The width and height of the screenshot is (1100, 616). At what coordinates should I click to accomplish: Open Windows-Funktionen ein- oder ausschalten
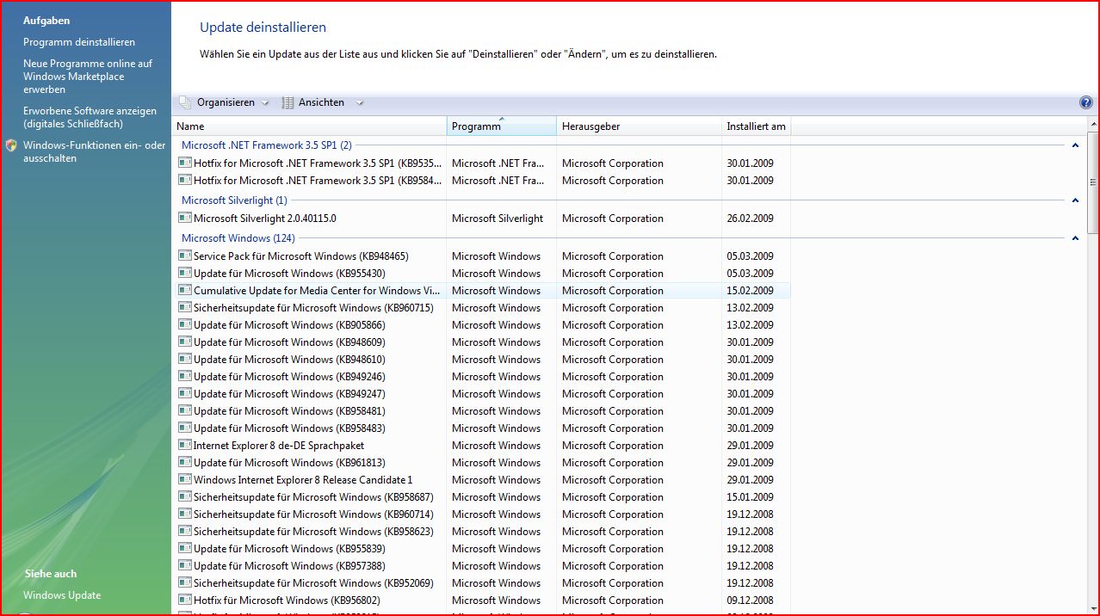(94, 151)
